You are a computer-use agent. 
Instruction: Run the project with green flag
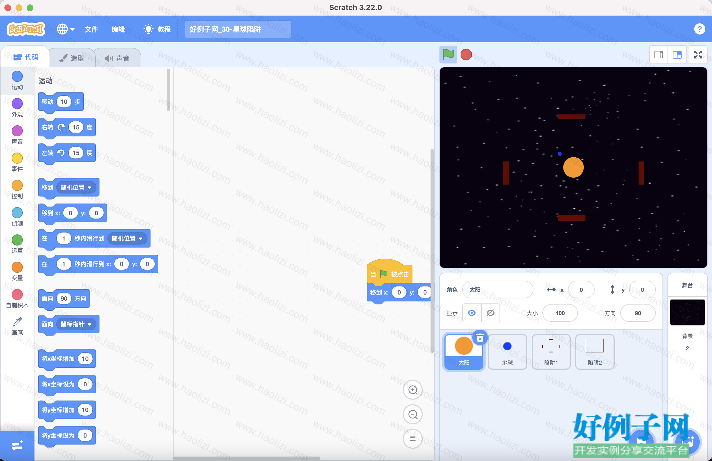448,55
